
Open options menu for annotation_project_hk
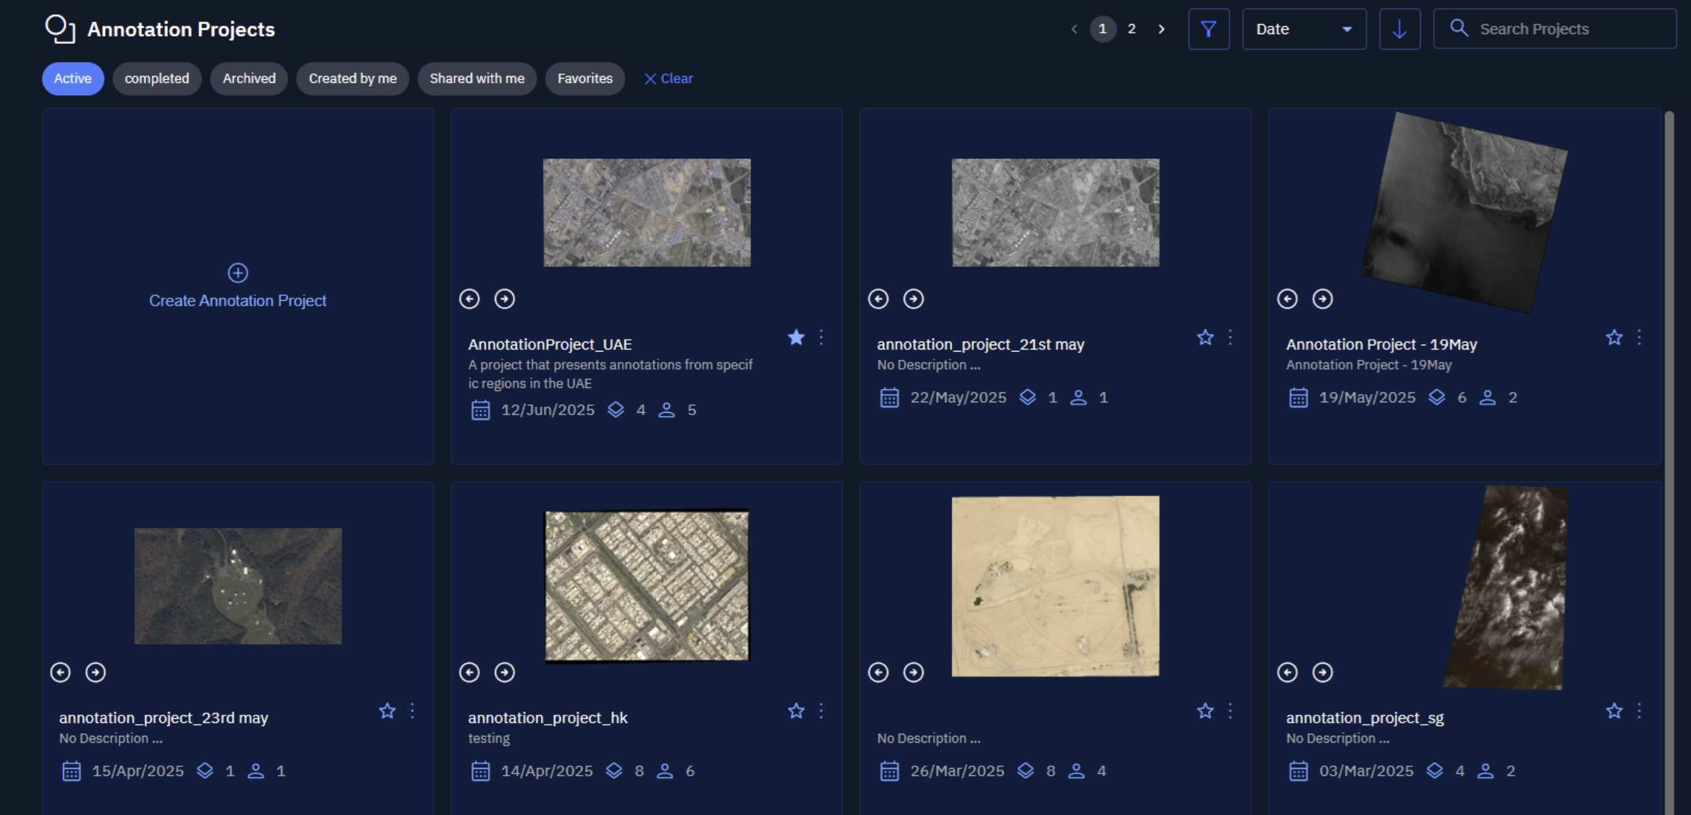click(x=820, y=710)
